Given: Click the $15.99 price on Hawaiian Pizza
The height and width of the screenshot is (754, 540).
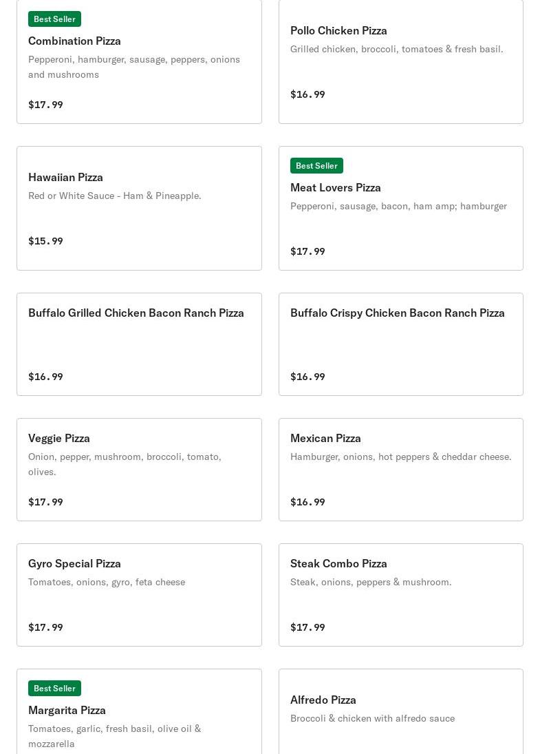Looking at the screenshot, I should coord(45,241).
